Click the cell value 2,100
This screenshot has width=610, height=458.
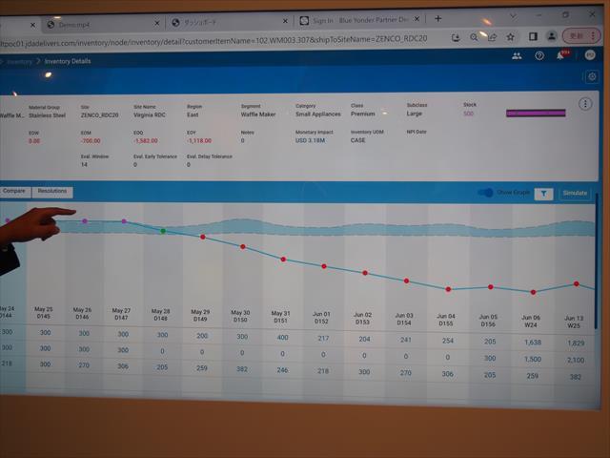point(576,361)
